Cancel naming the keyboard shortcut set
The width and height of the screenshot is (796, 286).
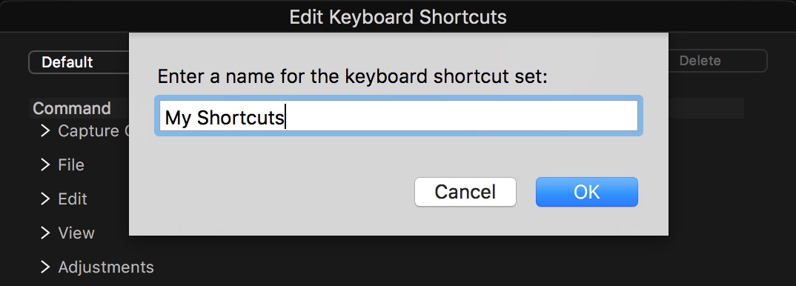pyautogui.click(x=465, y=192)
